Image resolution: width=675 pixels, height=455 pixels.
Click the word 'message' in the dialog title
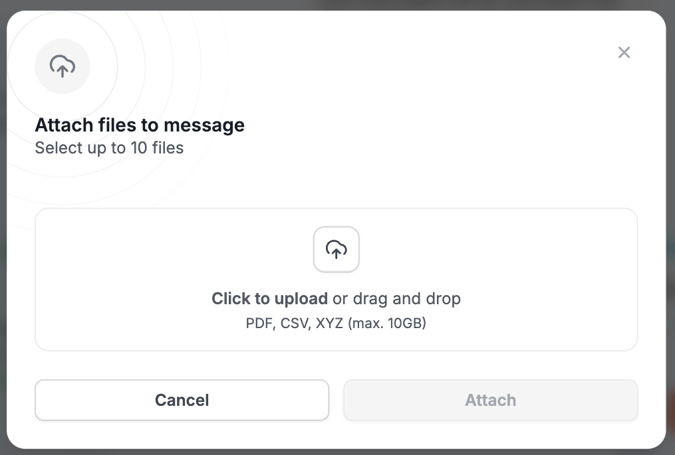coord(204,125)
